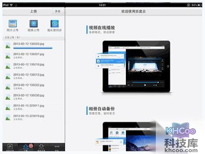This screenshot has width=205, height=154.
Task: Tap the battery indicator in status bar
Action: click(200, 5)
